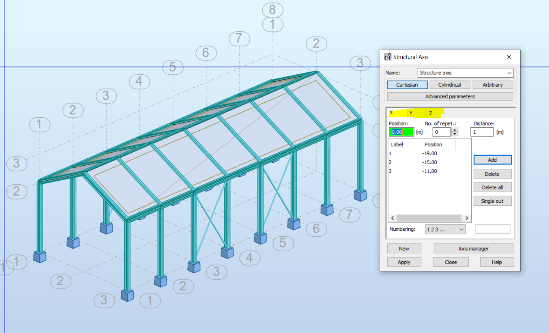Open Help for Structural Axis
Viewport: 549px width, 333px height.
[x=497, y=262]
